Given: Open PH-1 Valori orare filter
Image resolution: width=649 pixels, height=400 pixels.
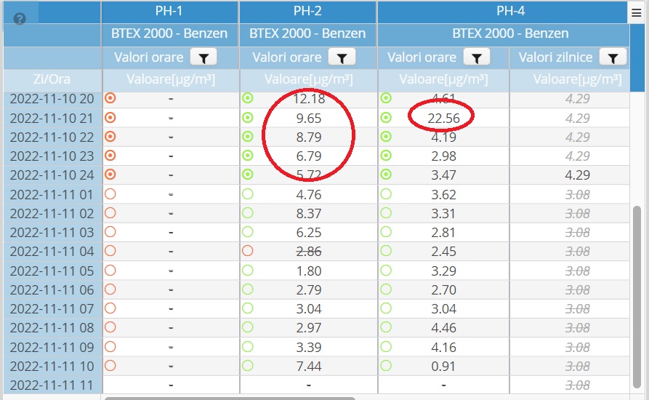Looking at the screenshot, I should coord(203,57).
